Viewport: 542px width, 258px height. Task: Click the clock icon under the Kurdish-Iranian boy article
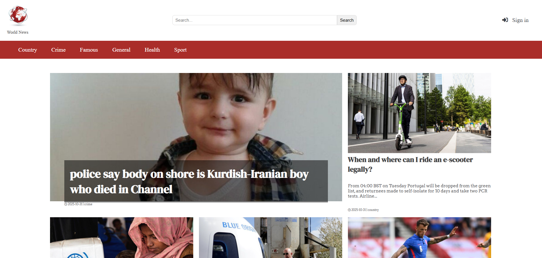coord(66,204)
